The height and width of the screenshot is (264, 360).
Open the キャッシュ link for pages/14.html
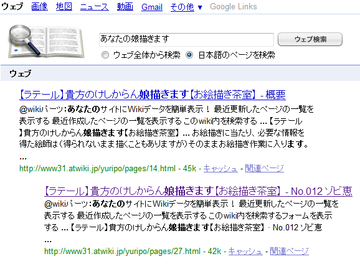click(x=220, y=169)
